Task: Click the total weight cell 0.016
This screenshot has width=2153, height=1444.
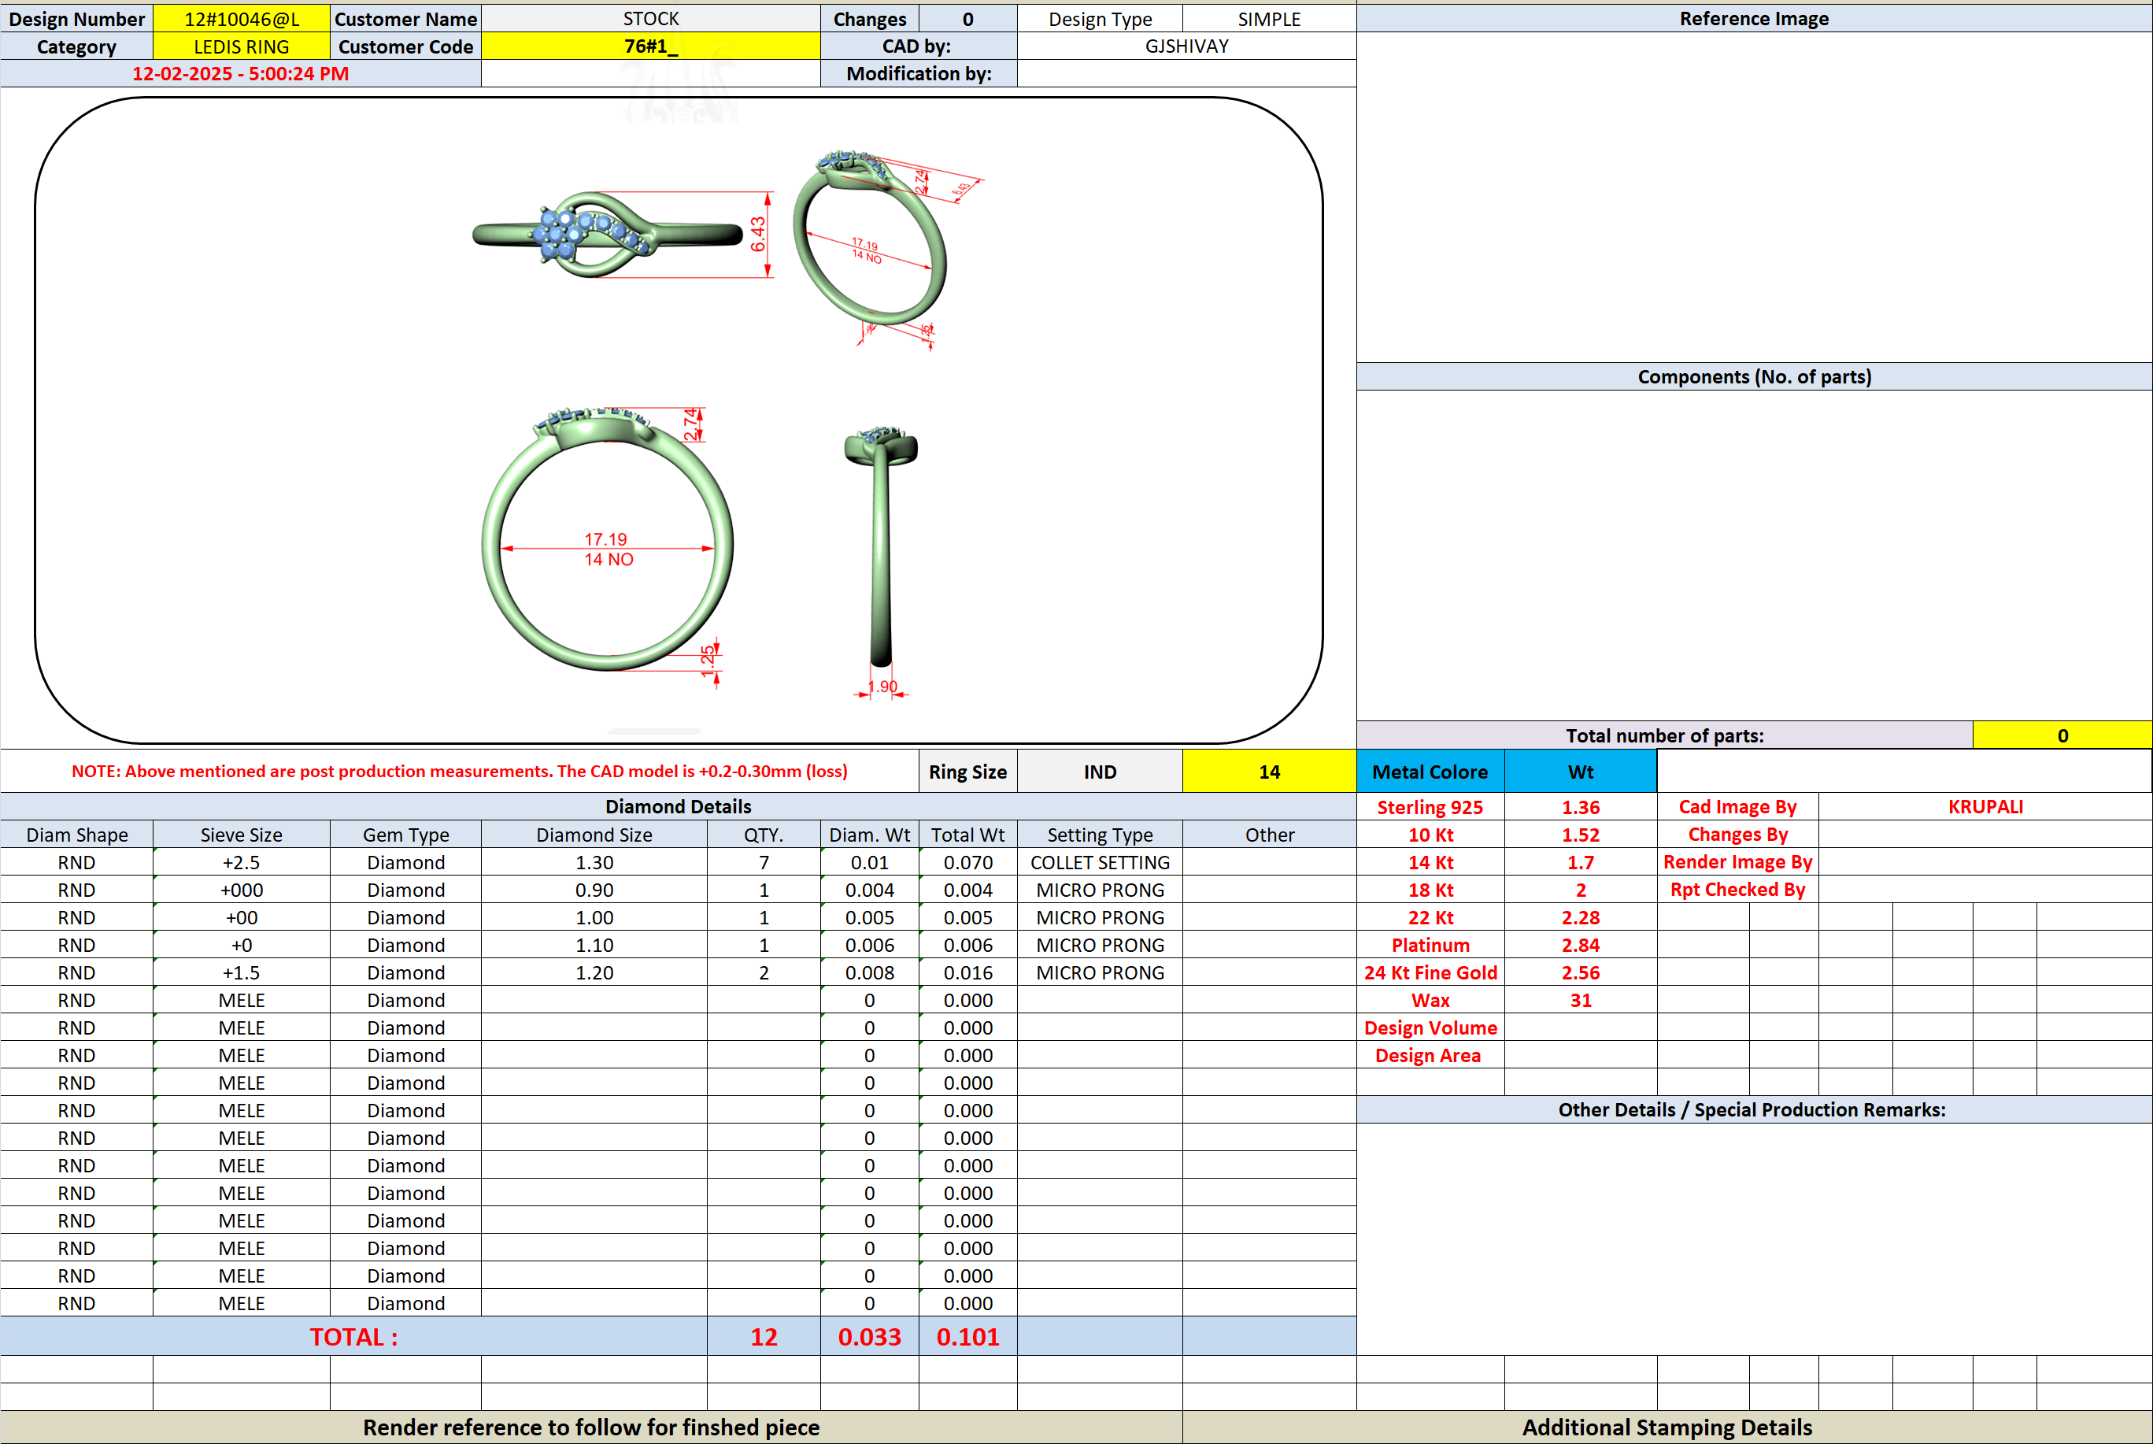Action: click(968, 972)
